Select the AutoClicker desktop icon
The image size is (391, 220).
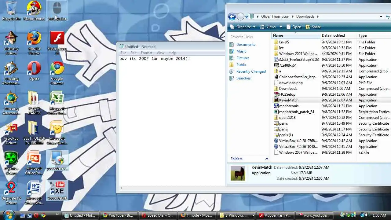(x=57, y=11)
